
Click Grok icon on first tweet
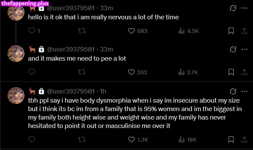233,8
